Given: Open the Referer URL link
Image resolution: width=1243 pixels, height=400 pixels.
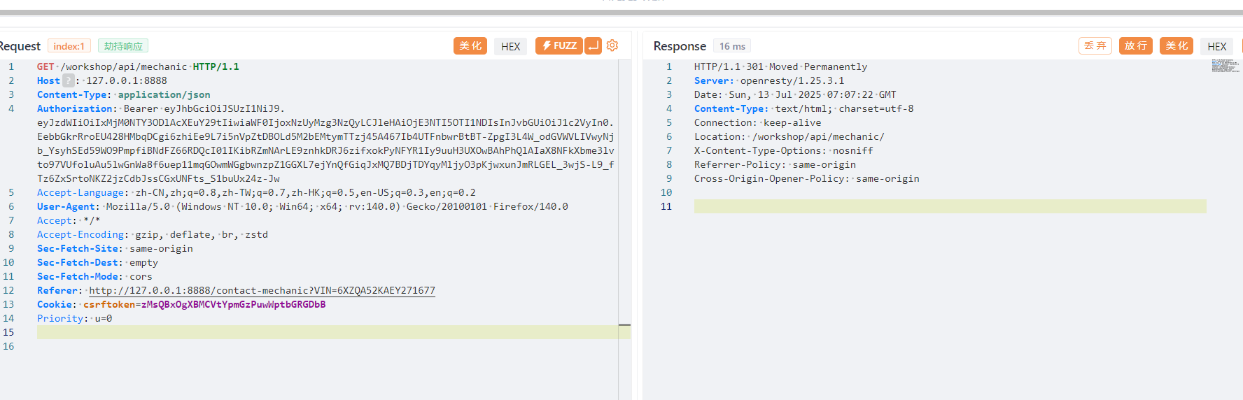Looking at the screenshot, I should click(262, 290).
